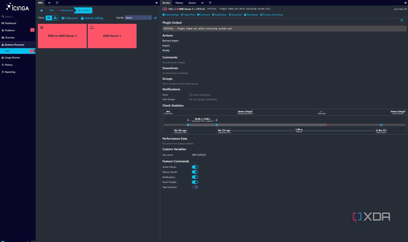Switch to the Service tab

point(166,3)
